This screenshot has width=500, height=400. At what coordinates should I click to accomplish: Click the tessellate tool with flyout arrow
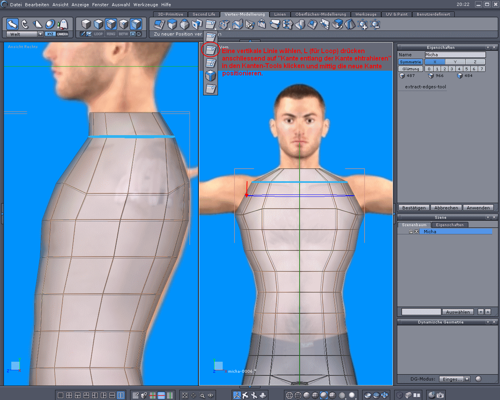click(x=225, y=25)
